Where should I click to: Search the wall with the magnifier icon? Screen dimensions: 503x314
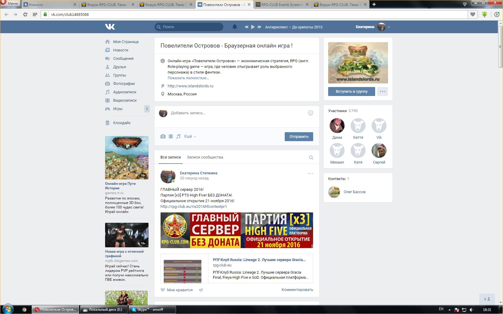311,158
